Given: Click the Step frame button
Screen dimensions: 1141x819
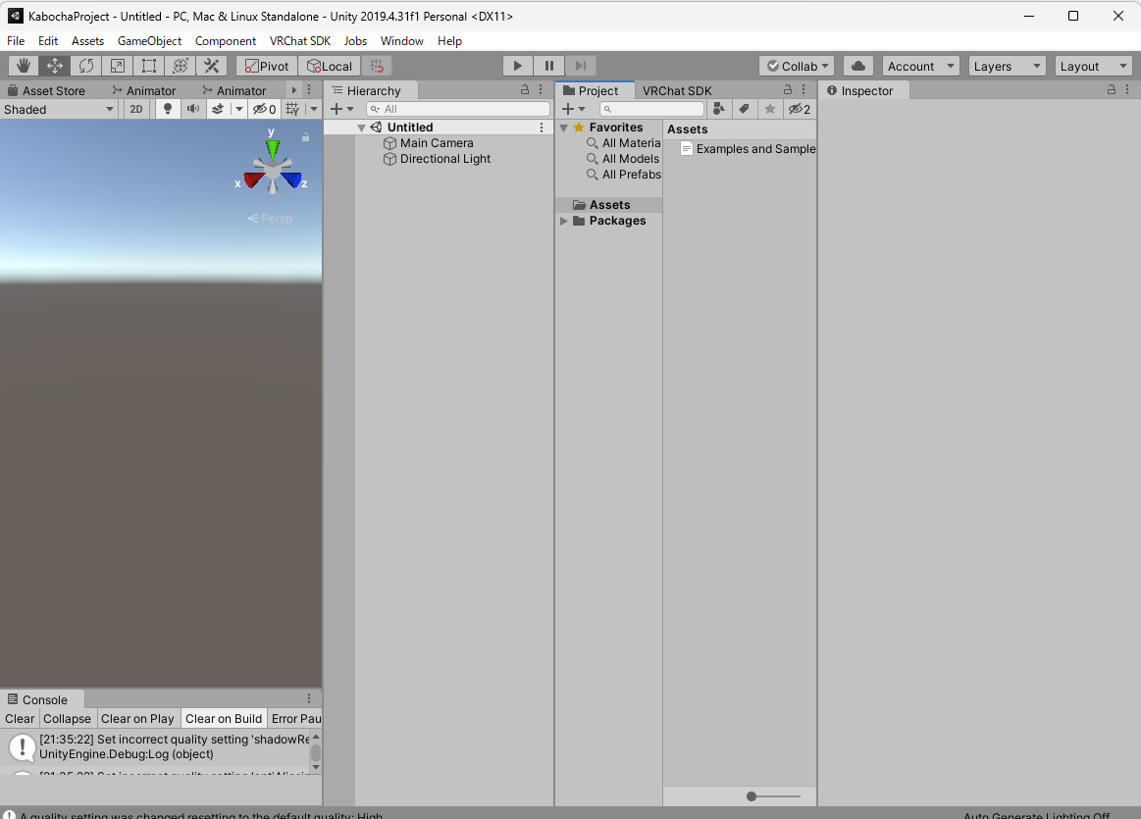Looking at the screenshot, I should pos(580,66).
